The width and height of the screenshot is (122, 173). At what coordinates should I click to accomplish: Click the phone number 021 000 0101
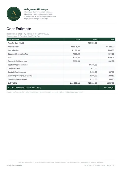(x=29, y=16)
